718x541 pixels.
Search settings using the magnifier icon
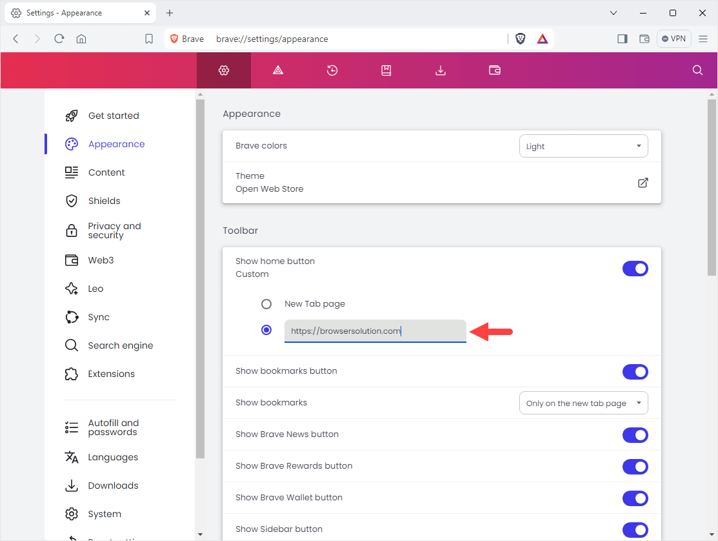coord(697,70)
